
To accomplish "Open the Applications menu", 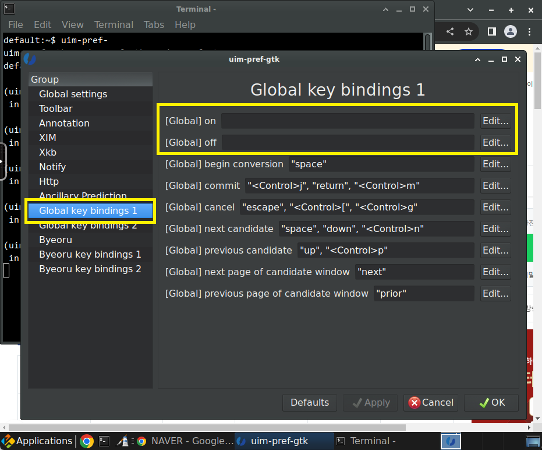I will point(37,441).
